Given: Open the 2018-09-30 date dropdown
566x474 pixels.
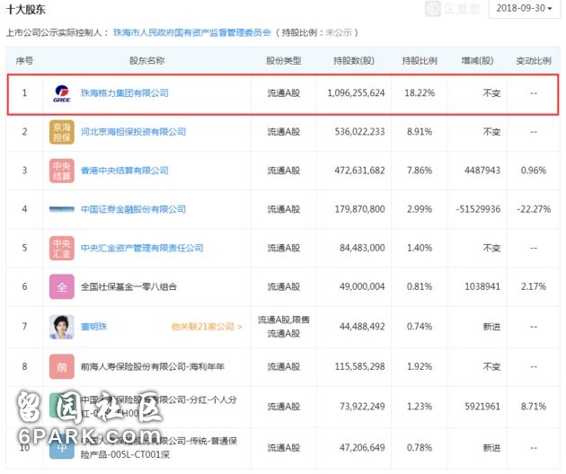Looking at the screenshot, I should click(524, 8).
